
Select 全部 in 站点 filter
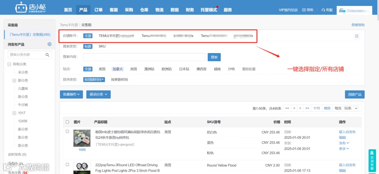tap(88, 69)
